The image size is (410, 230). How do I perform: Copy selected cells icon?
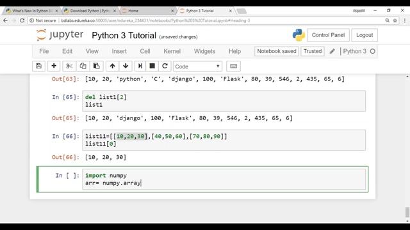click(83, 66)
